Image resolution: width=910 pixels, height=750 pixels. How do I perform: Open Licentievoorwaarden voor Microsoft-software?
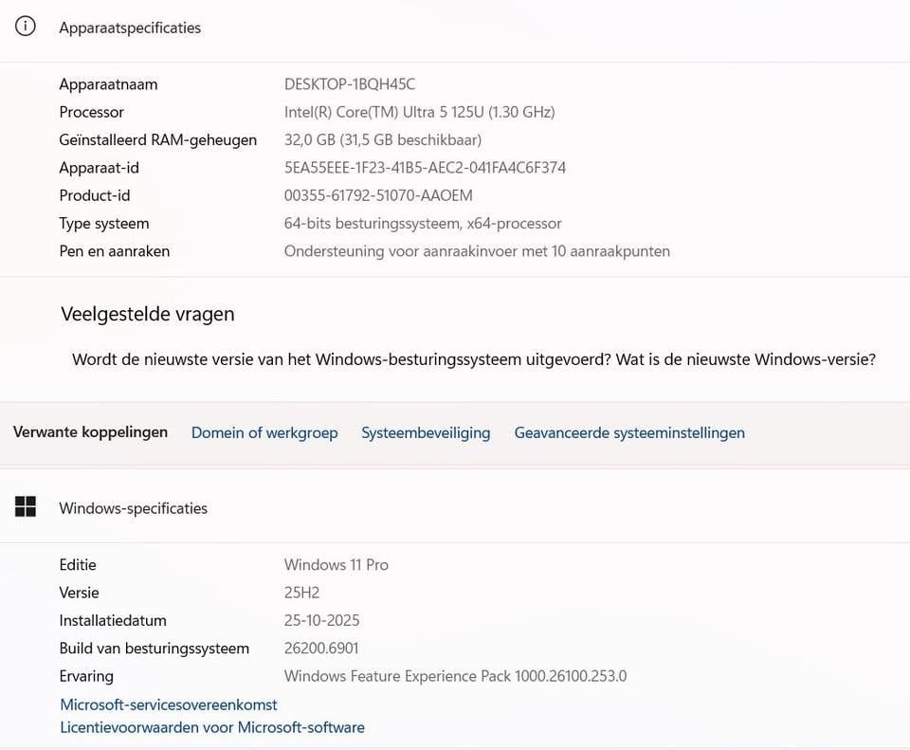point(212,726)
